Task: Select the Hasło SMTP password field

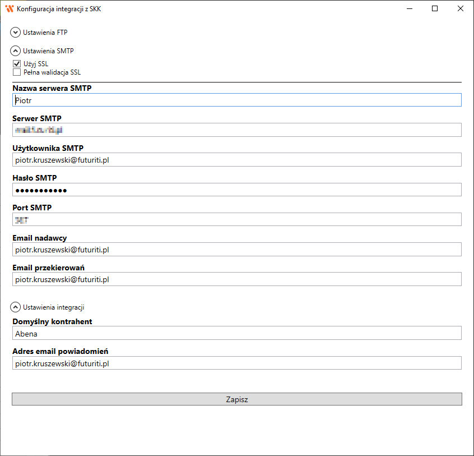Action: tap(236, 190)
